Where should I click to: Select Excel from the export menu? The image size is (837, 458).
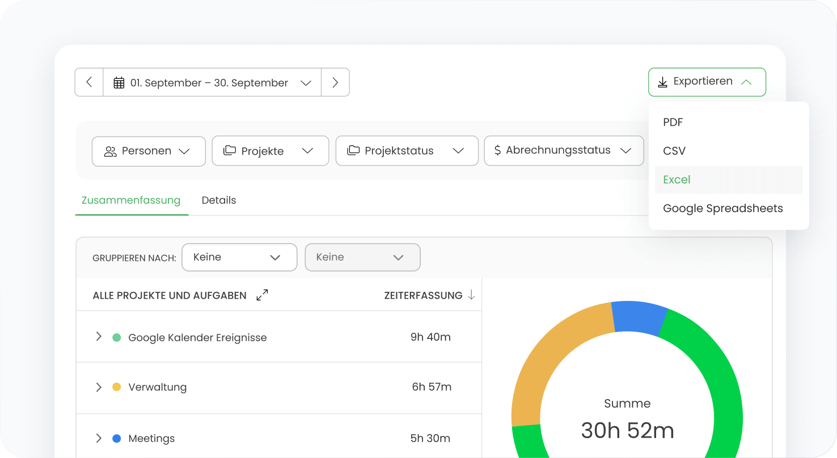coord(677,180)
